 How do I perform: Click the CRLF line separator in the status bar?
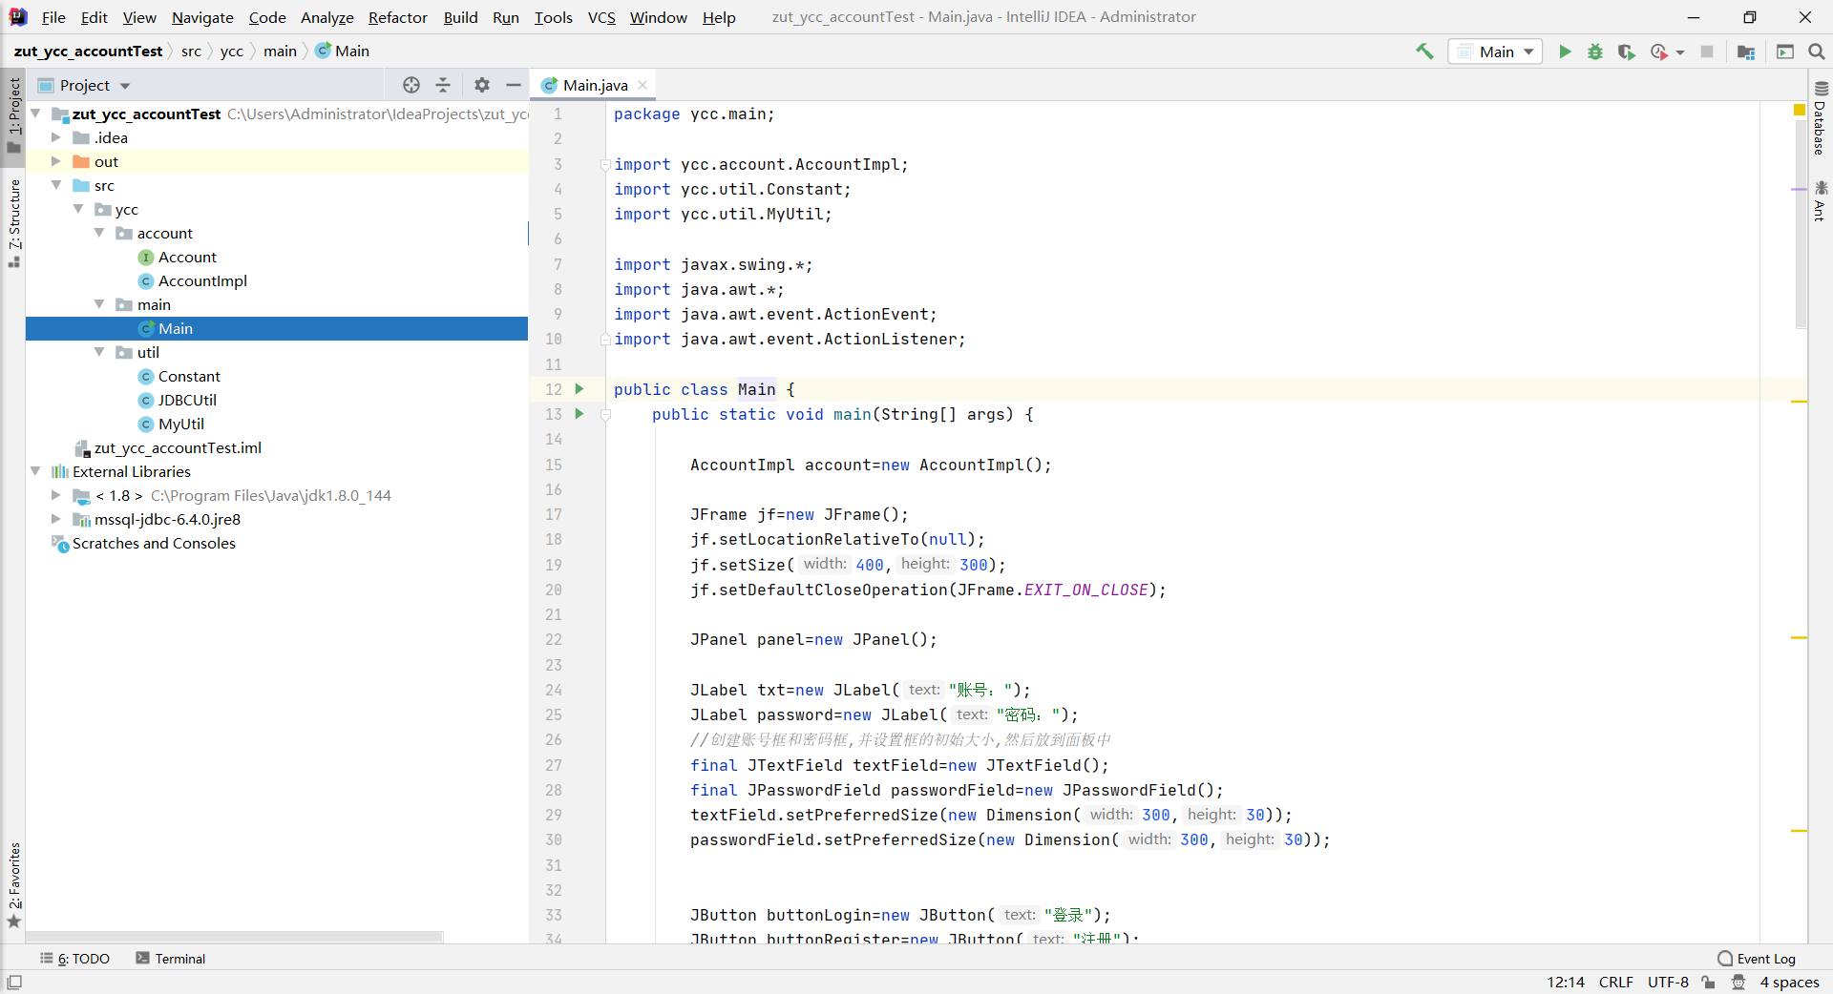pos(1616,982)
